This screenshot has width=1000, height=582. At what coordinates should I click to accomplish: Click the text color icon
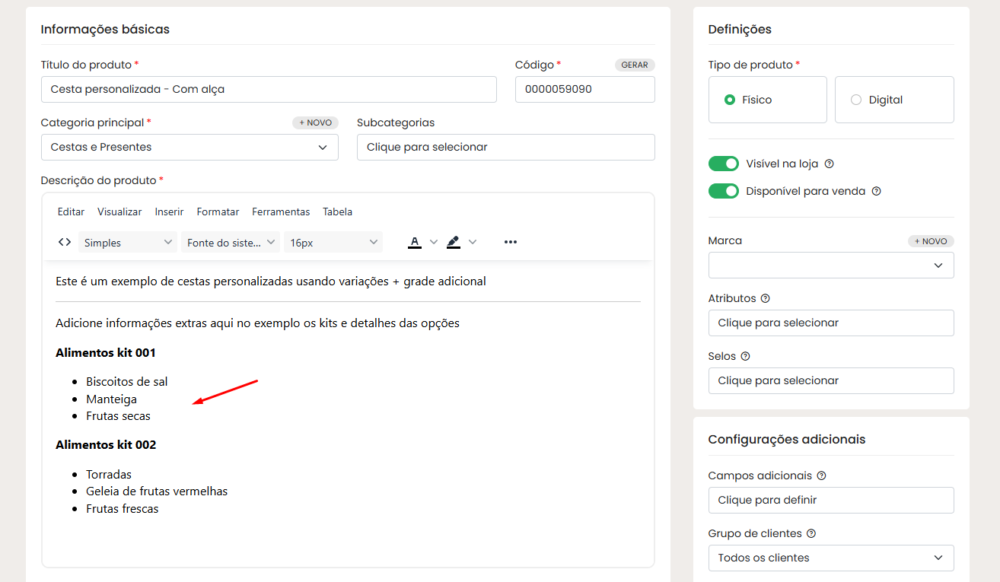click(x=415, y=242)
